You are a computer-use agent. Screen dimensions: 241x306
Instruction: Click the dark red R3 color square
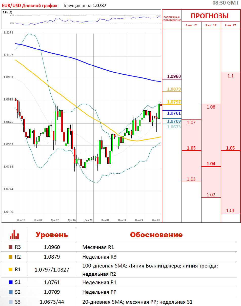tap(10, 247)
